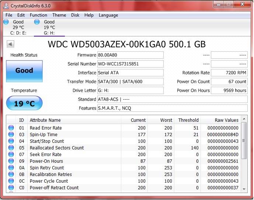Click the status orb beside Reallocated Sectors Count
The width and height of the screenshot is (254, 200).
click(x=11, y=148)
